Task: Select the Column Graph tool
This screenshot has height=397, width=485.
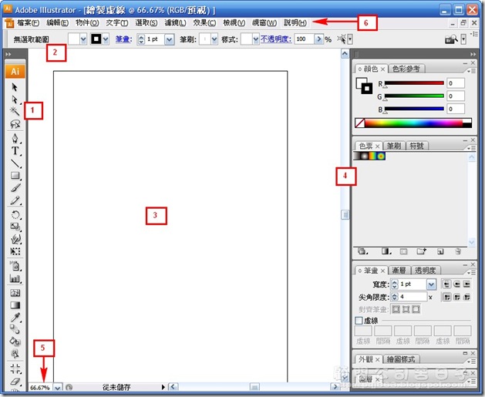Action: pos(15,278)
